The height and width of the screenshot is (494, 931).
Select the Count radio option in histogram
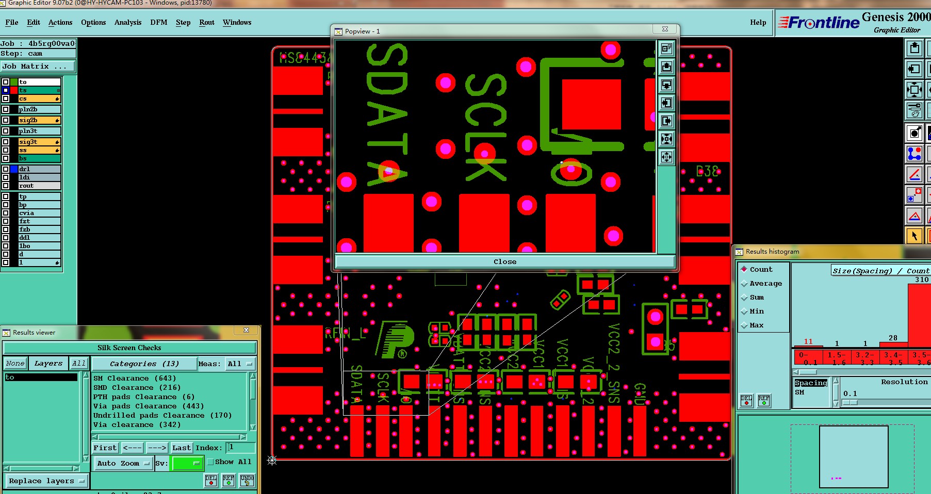[744, 269]
